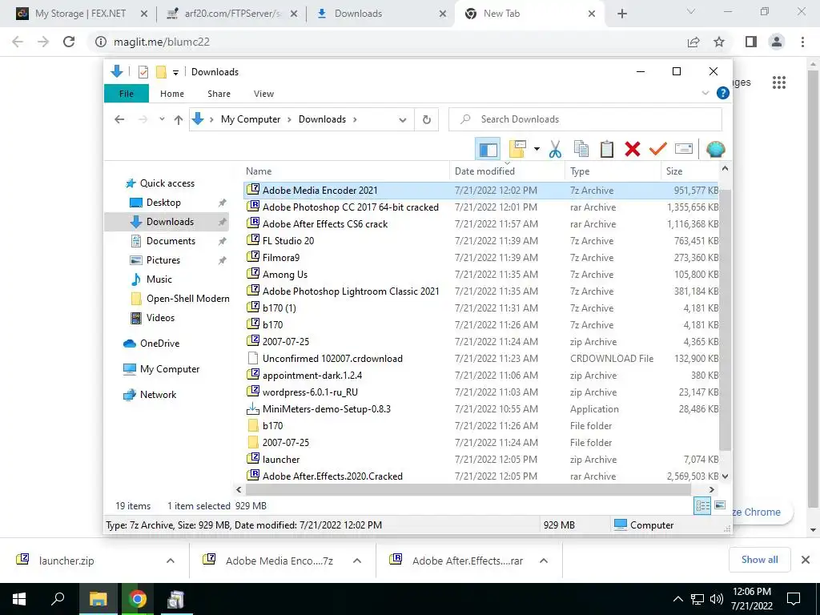This screenshot has width=820, height=615.
Task: Select OneDrive in navigation pane
Action: [x=159, y=344]
